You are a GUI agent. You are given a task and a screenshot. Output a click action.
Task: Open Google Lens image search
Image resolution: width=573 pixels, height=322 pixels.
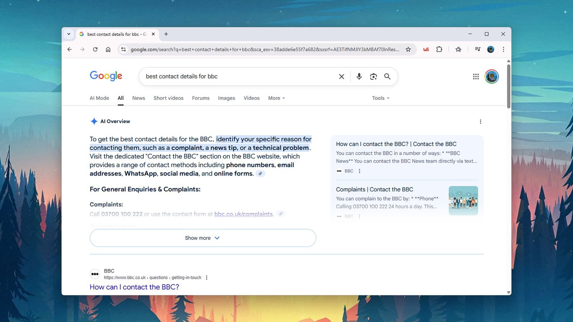[x=374, y=77]
